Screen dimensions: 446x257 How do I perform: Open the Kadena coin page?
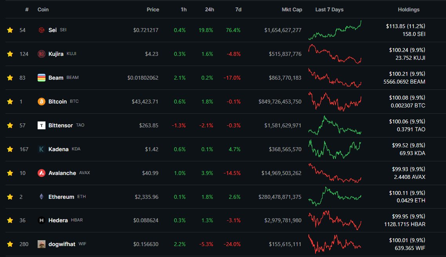tap(58, 149)
